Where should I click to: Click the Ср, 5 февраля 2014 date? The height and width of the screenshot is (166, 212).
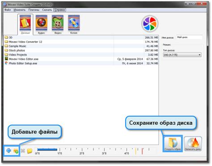click(x=130, y=59)
